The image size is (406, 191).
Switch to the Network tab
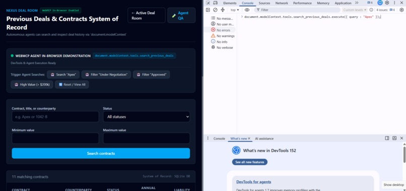click(x=282, y=3)
